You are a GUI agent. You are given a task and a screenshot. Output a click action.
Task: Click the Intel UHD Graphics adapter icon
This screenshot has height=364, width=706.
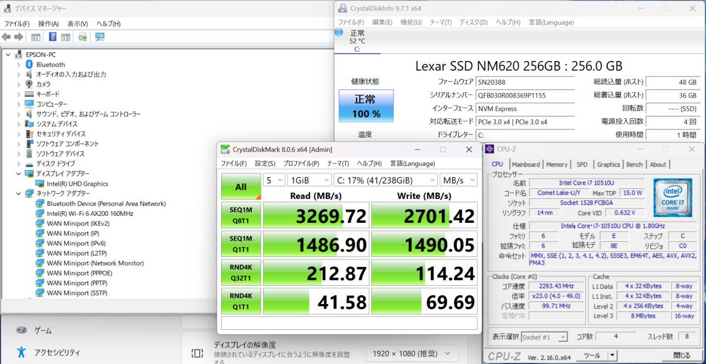(40, 183)
